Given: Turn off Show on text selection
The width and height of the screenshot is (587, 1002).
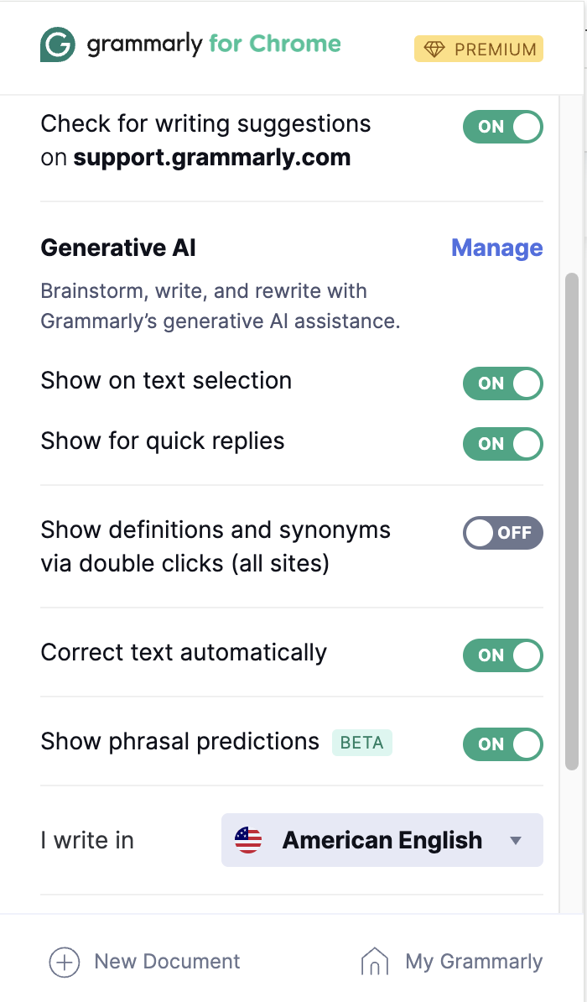Looking at the screenshot, I should [503, 384].
